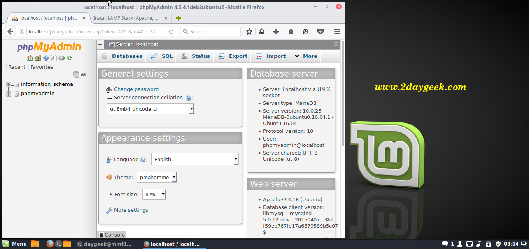Expand the phpmyadmin database tree
This screenshot has width=529, height=249.
[x=9, y=94]
